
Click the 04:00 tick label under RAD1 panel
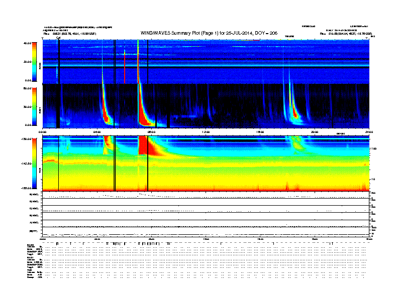[97, 132]
